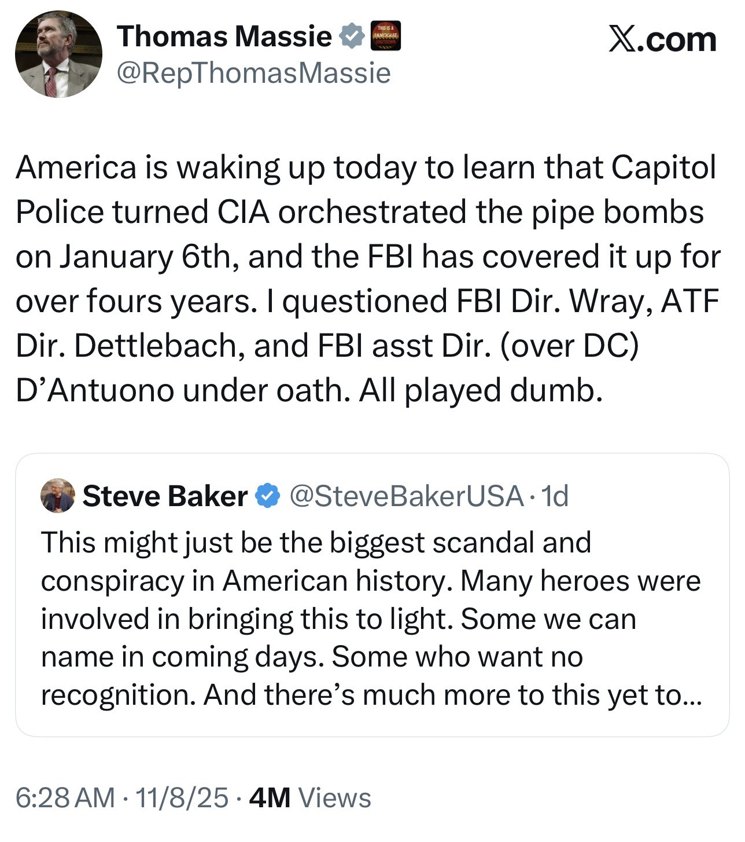The image size is (745, 842).
Task: Visit the @SteveBakerUSA handle
Action: (406, 496)
